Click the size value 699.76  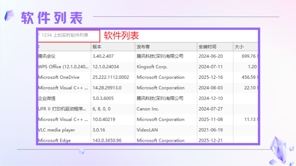tap(249, 56)
